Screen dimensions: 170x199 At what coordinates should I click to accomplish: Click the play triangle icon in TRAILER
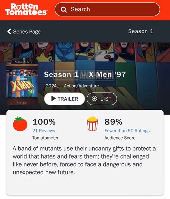pos(53,99)
